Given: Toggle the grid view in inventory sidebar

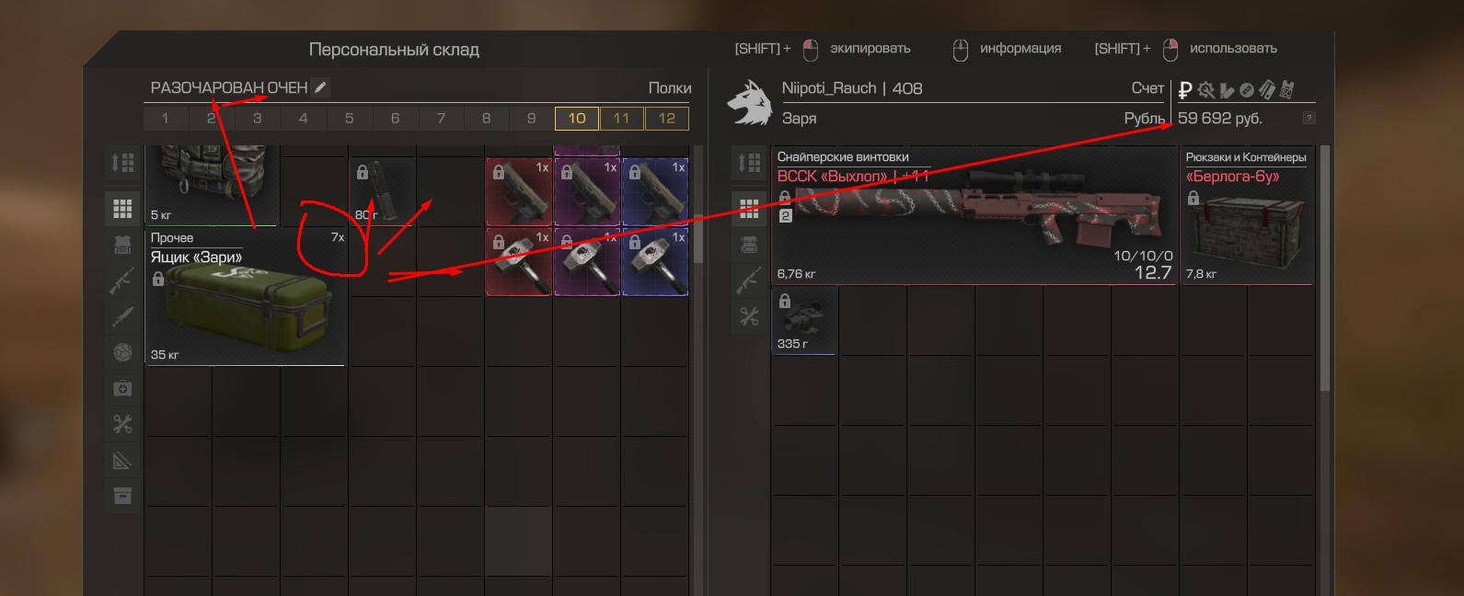Looking at the screenshot, I should [749, 209].
